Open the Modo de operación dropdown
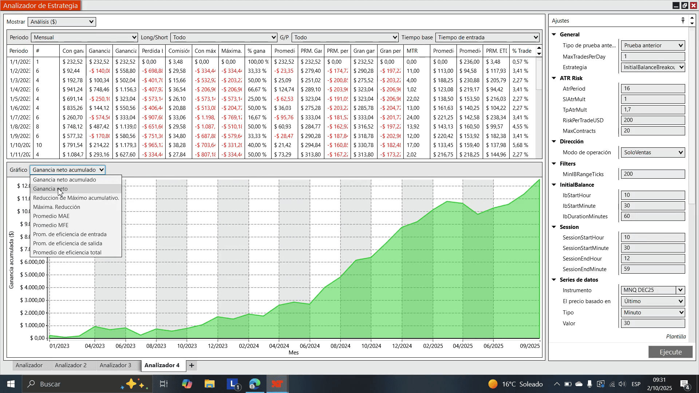699x393 pixels. point(653,152)
